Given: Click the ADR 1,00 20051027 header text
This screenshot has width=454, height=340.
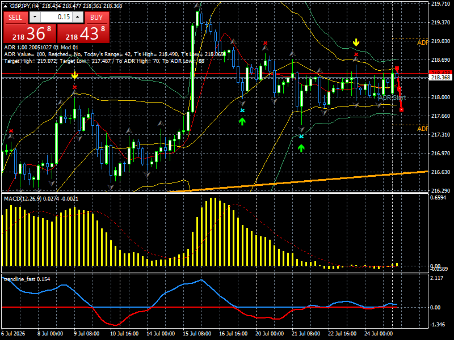Looking at the screenshot, I should click(41, 48).
